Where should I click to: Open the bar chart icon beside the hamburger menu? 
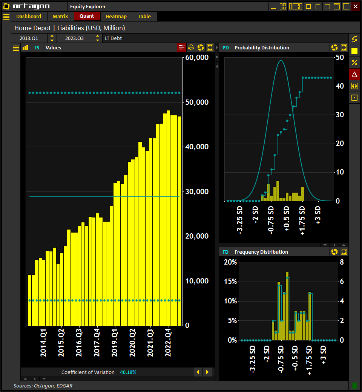pos(25,47)
